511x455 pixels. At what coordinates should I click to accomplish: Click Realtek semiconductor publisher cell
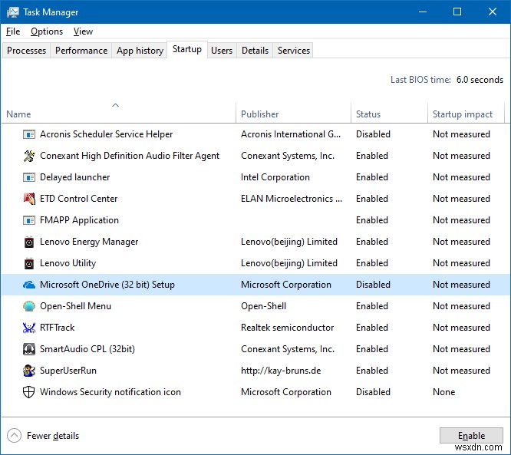click(288, 328)
